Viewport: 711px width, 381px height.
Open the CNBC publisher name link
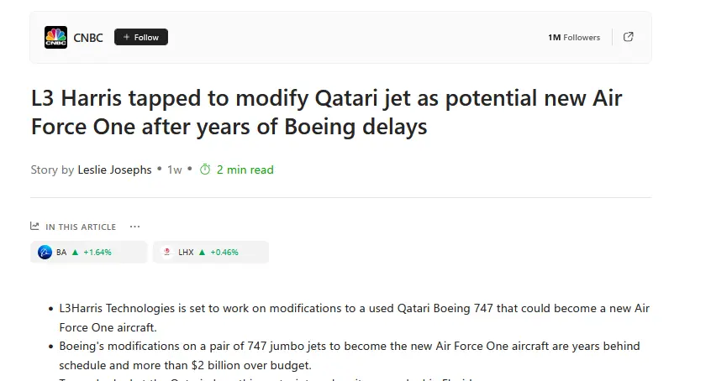[x=88, y=38]
